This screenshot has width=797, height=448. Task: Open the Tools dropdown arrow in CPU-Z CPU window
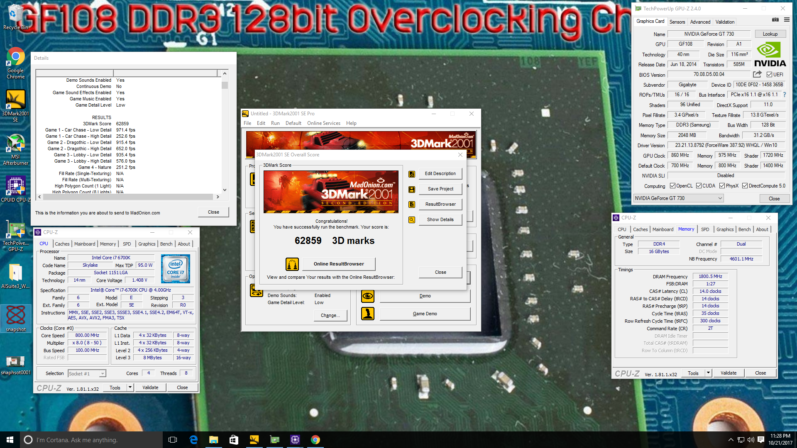tap(130, 387)
